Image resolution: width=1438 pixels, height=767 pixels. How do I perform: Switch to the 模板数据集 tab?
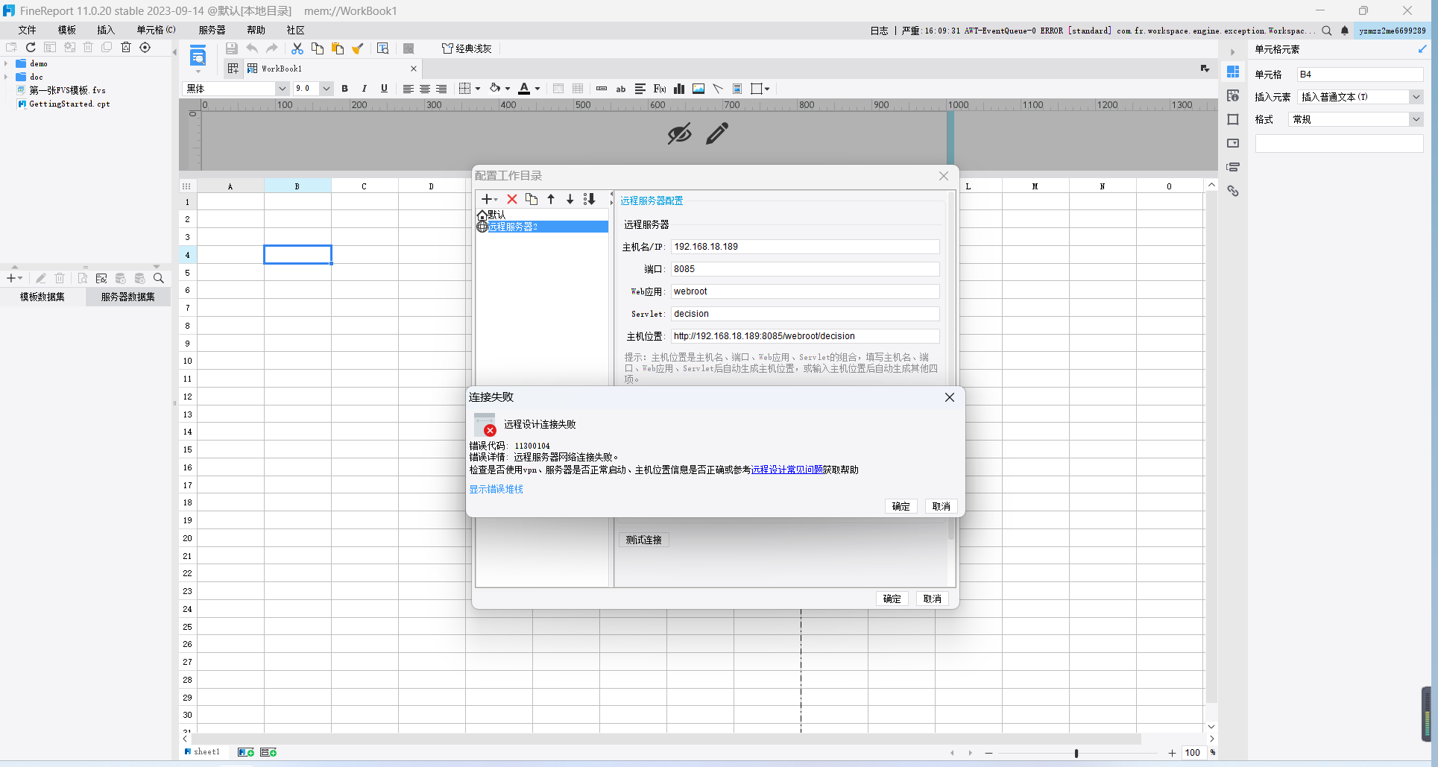click(42, 297)
